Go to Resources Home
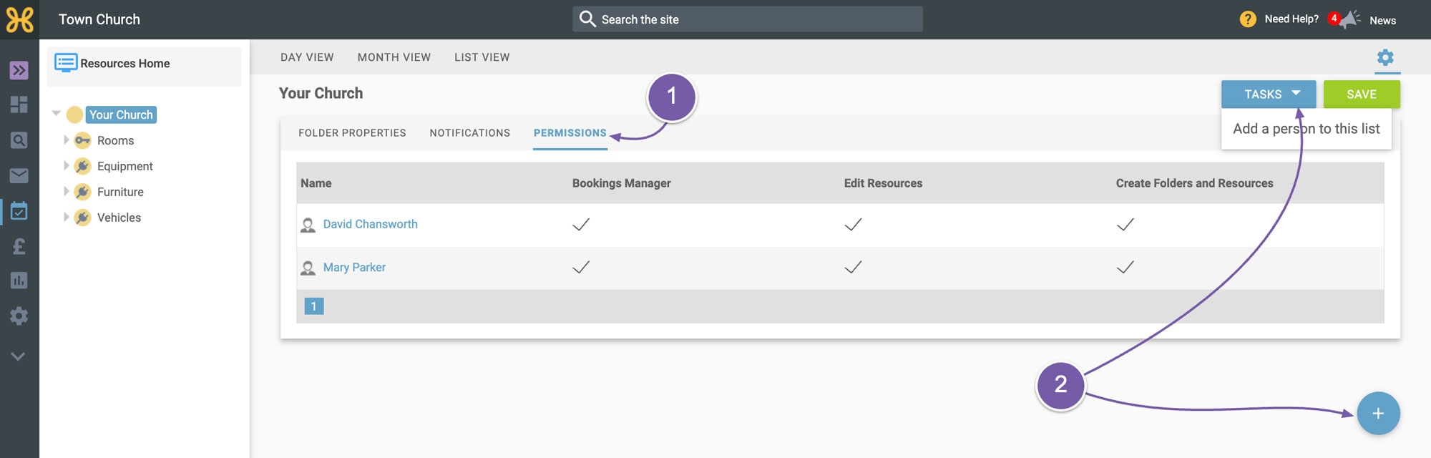1431x458 pixels. (125, 63)
